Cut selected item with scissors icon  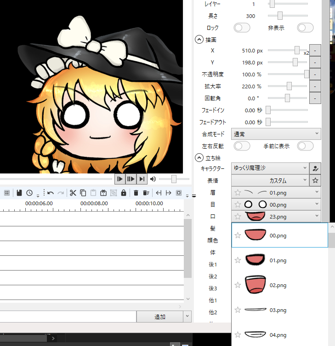tap(73, 193)
